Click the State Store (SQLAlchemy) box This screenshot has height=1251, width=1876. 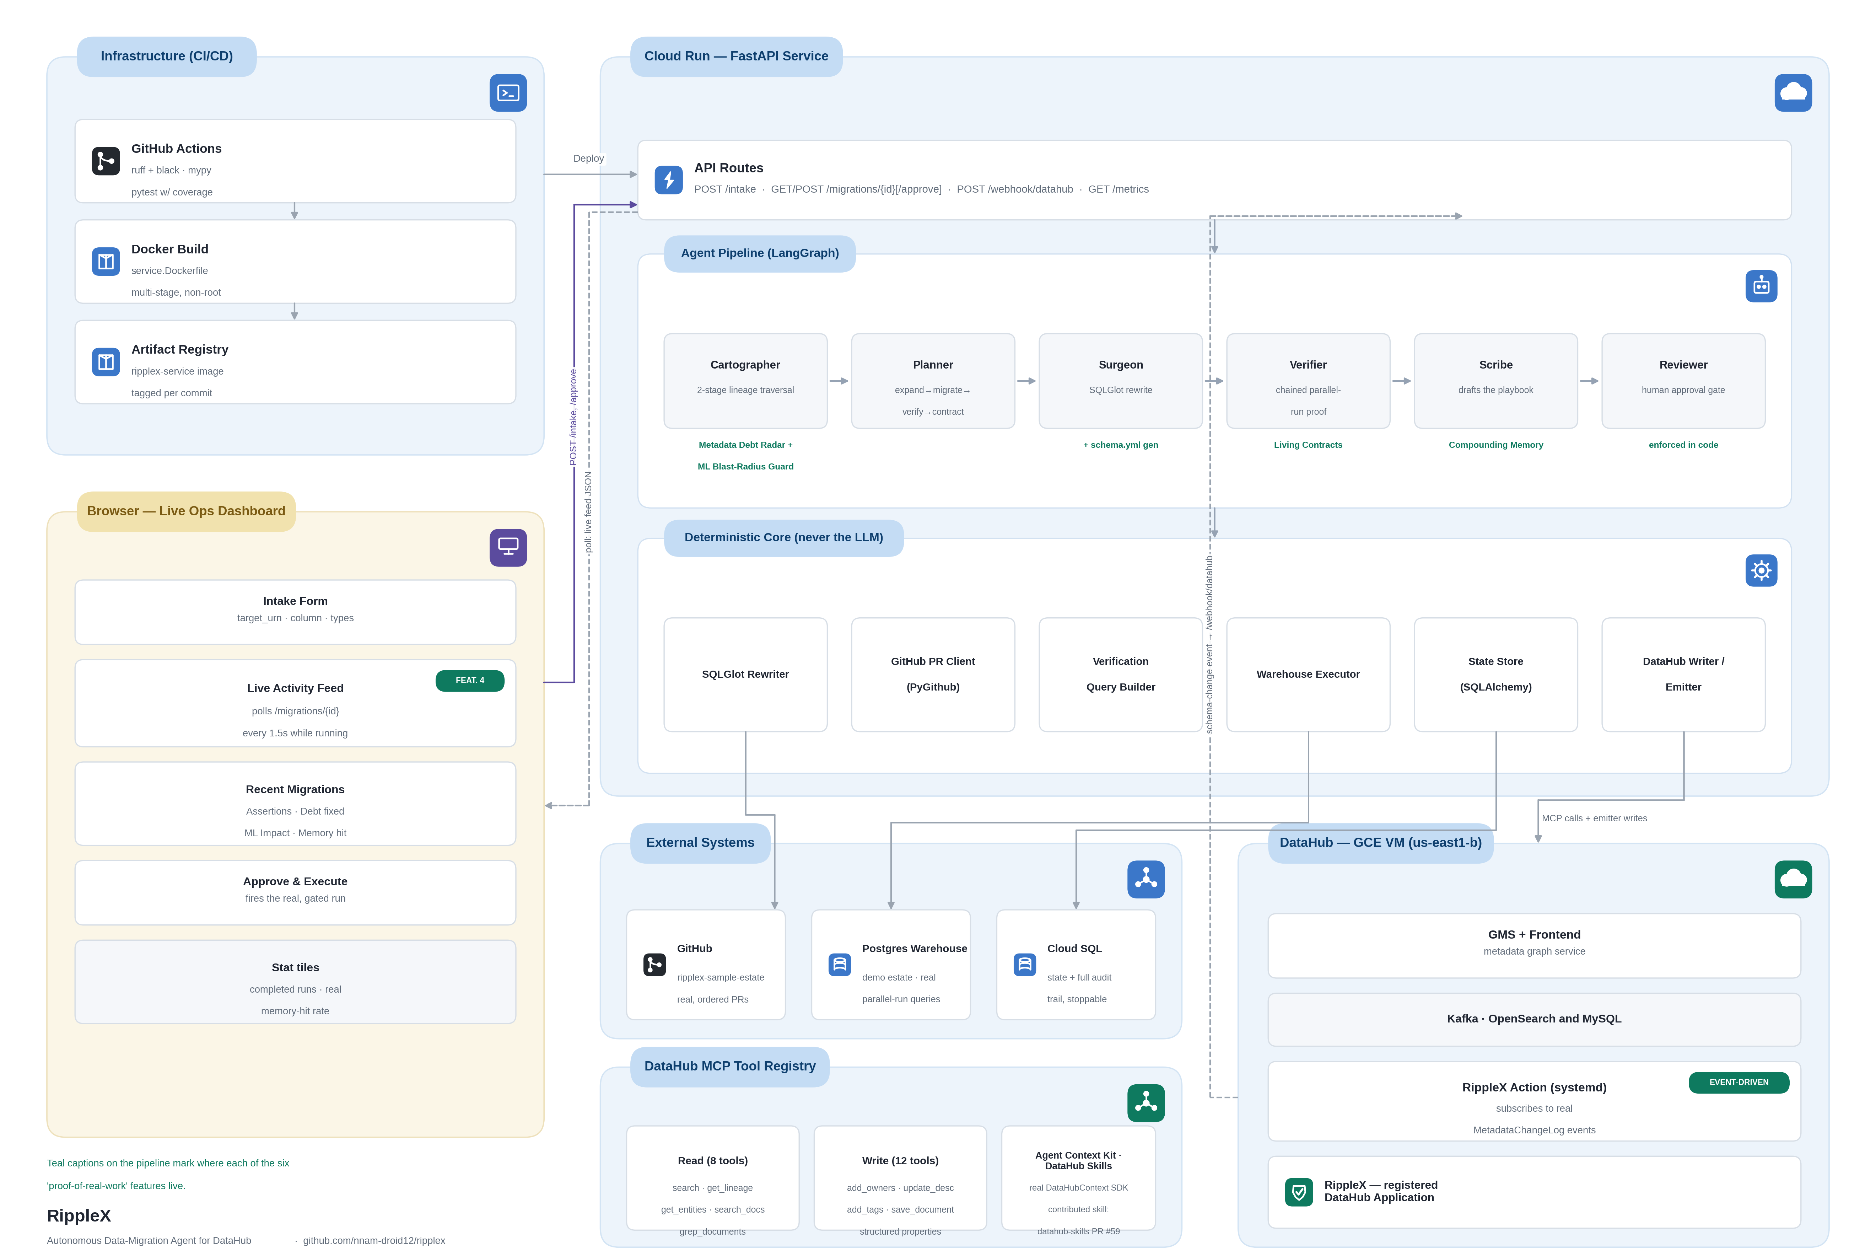tap(1496, 675)
